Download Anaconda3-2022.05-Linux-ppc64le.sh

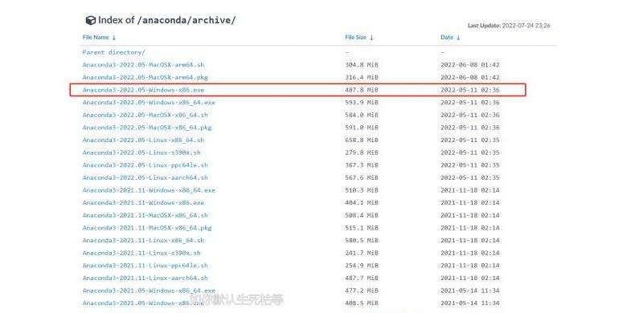click(145, 165)
